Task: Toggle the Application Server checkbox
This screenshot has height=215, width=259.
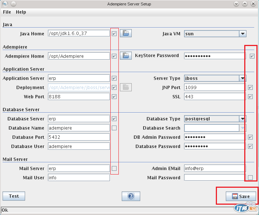Action: [x=114, y=78]
